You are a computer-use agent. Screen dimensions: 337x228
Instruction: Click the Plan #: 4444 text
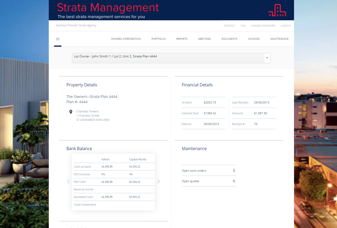click(x=77, y=102)
